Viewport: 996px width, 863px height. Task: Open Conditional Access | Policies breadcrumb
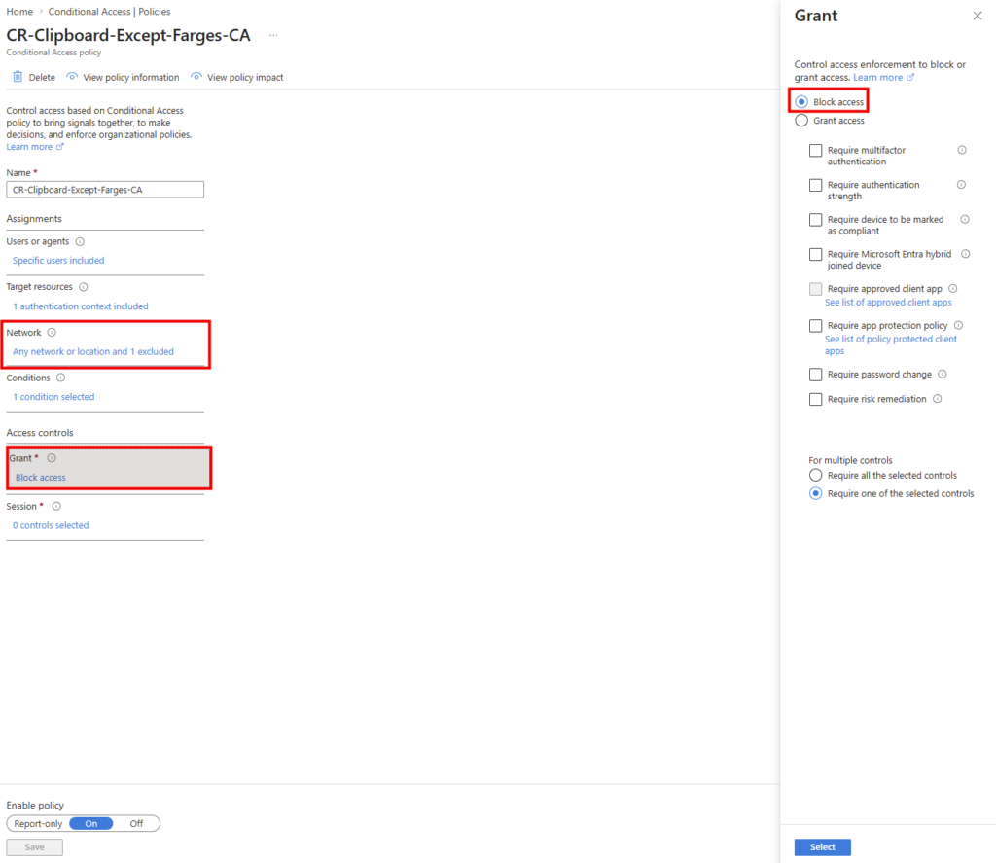tap(109, 12)
